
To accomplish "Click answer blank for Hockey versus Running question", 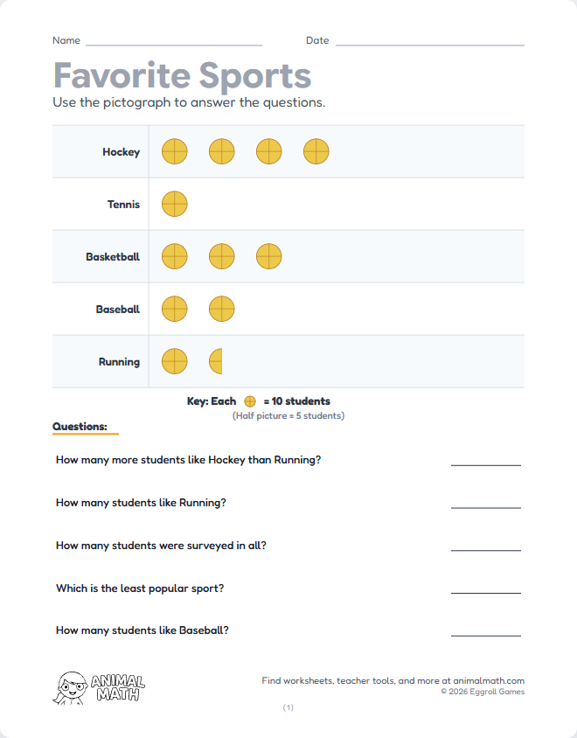I will click(x=485, y=462).
